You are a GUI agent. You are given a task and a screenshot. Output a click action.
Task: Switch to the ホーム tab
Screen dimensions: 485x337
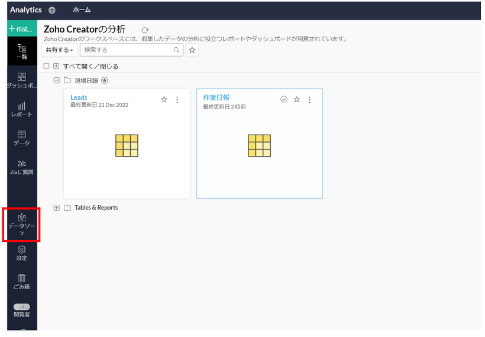(x=82, y=10)
